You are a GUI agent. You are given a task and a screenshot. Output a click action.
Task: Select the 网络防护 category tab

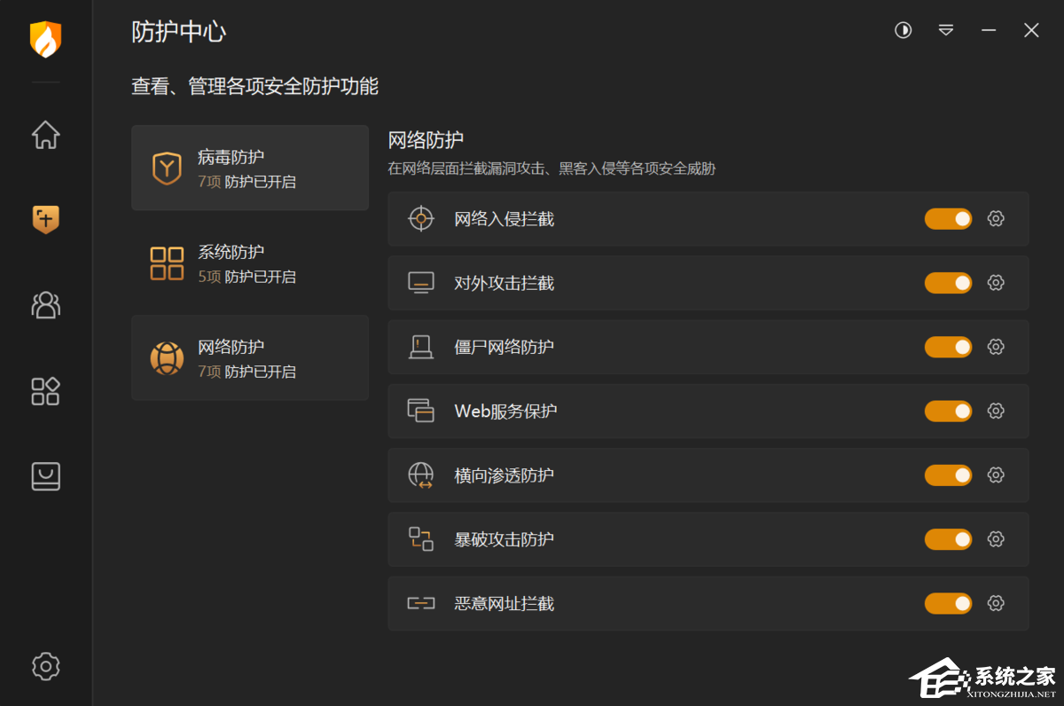tap(250, 357)
